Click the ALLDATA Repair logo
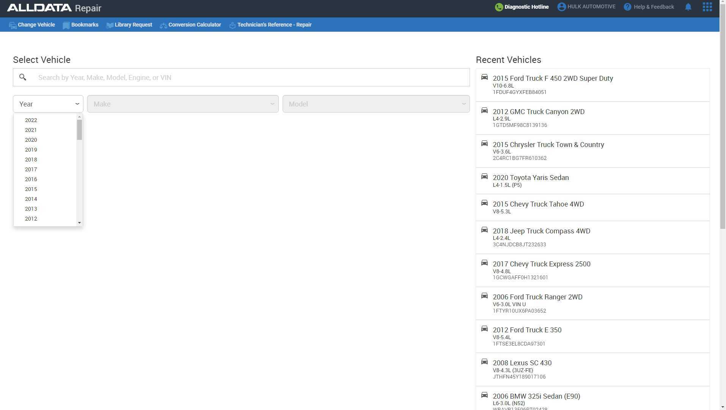The width and height of the screenshot is (726, 410). (x=54, y=8)
